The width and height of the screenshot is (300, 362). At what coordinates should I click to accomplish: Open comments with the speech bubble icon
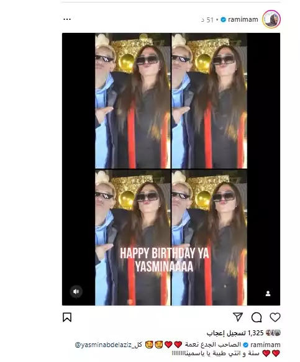pyautogui.click(x=257, y=317)
